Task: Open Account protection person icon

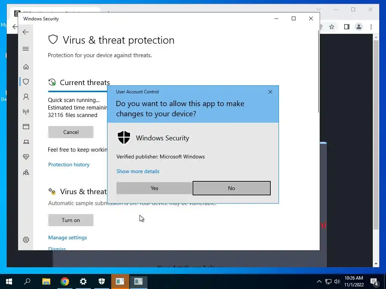Action: [26, 97]
